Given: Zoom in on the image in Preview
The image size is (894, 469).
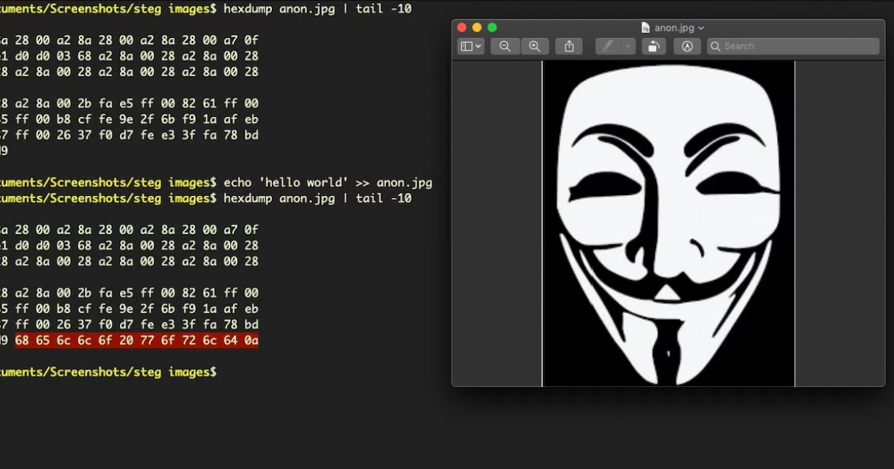Looking at the screenshot, I should 535,46.
